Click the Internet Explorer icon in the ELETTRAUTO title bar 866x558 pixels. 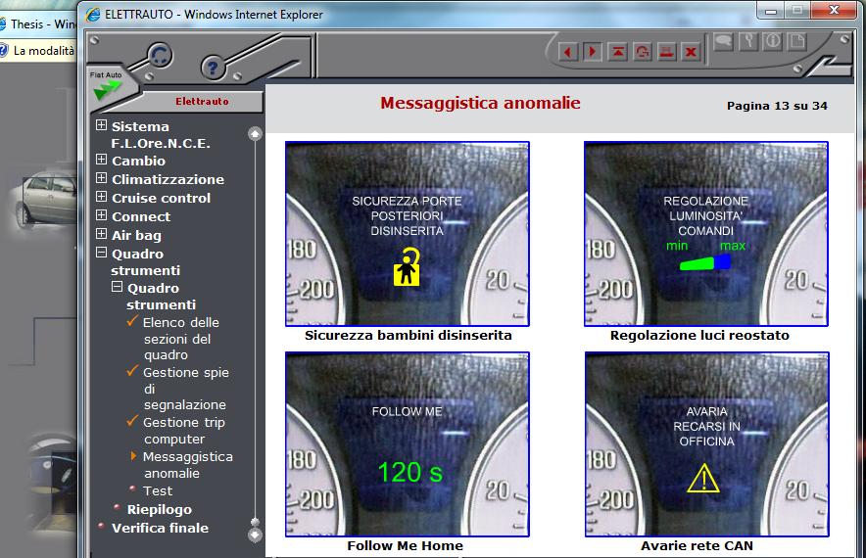(93, 15)
